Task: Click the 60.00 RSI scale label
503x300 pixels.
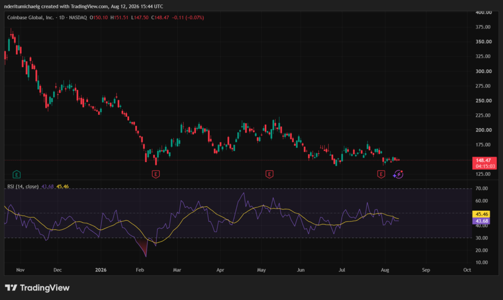Action: click(x=481, y=201)
